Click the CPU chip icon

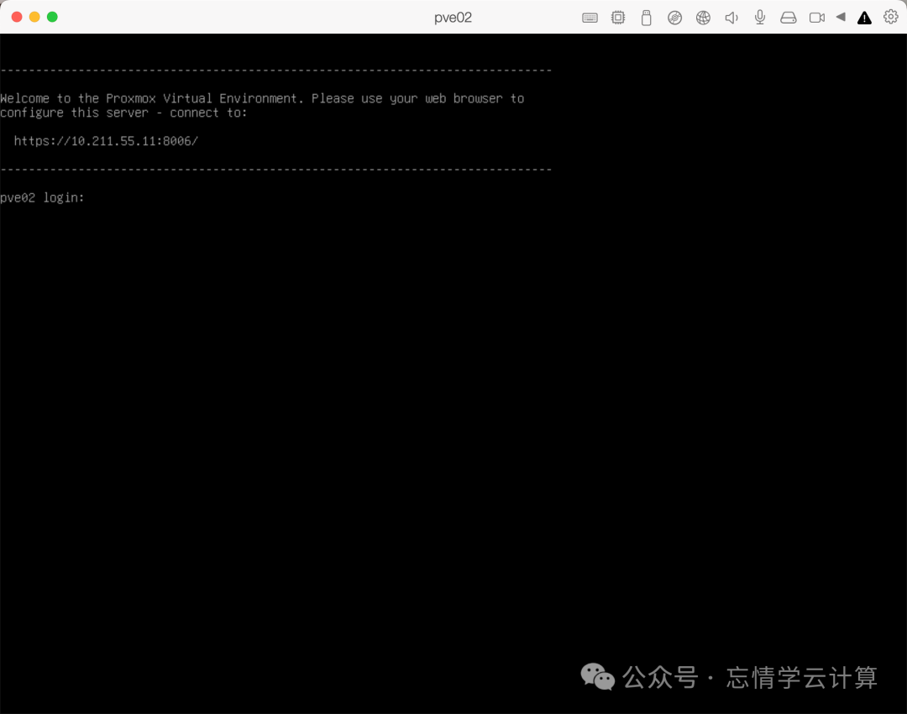[618, 18]
